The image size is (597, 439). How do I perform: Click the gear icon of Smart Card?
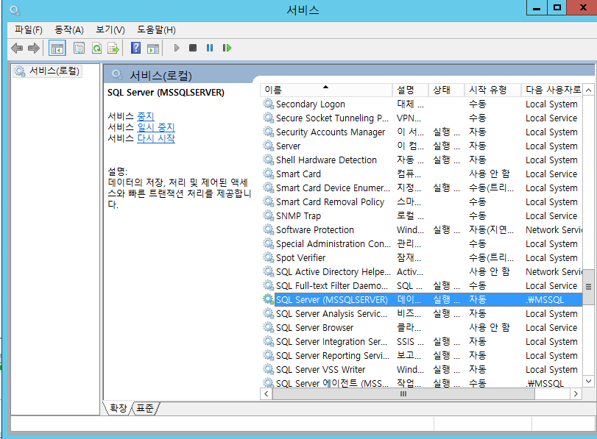click(269, 174)
